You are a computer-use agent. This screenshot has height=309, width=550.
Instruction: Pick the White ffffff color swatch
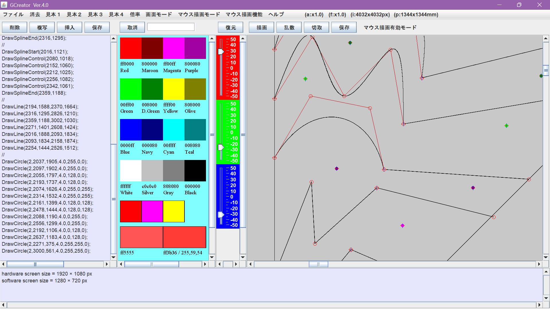point(131,171)
